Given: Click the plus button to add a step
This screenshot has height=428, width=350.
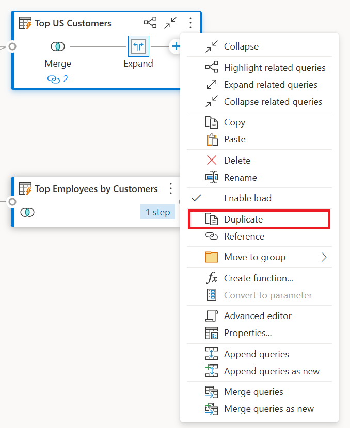Looking at the screenshot, I should [x=176, y=46].
